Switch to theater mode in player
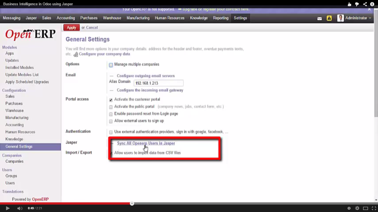The width and height of the screenshot is (378, 212). pyautogui.click(x=366, y=208)
